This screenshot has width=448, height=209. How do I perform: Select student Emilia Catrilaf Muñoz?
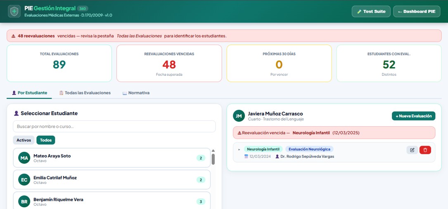click(112, 180)
